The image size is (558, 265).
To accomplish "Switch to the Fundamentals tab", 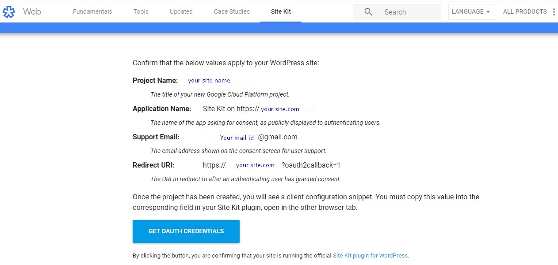I will click(92, 11).
